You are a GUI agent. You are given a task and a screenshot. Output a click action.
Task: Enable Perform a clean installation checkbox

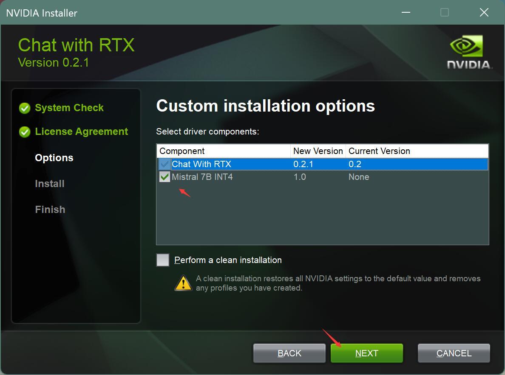click(x=163, y=260)
